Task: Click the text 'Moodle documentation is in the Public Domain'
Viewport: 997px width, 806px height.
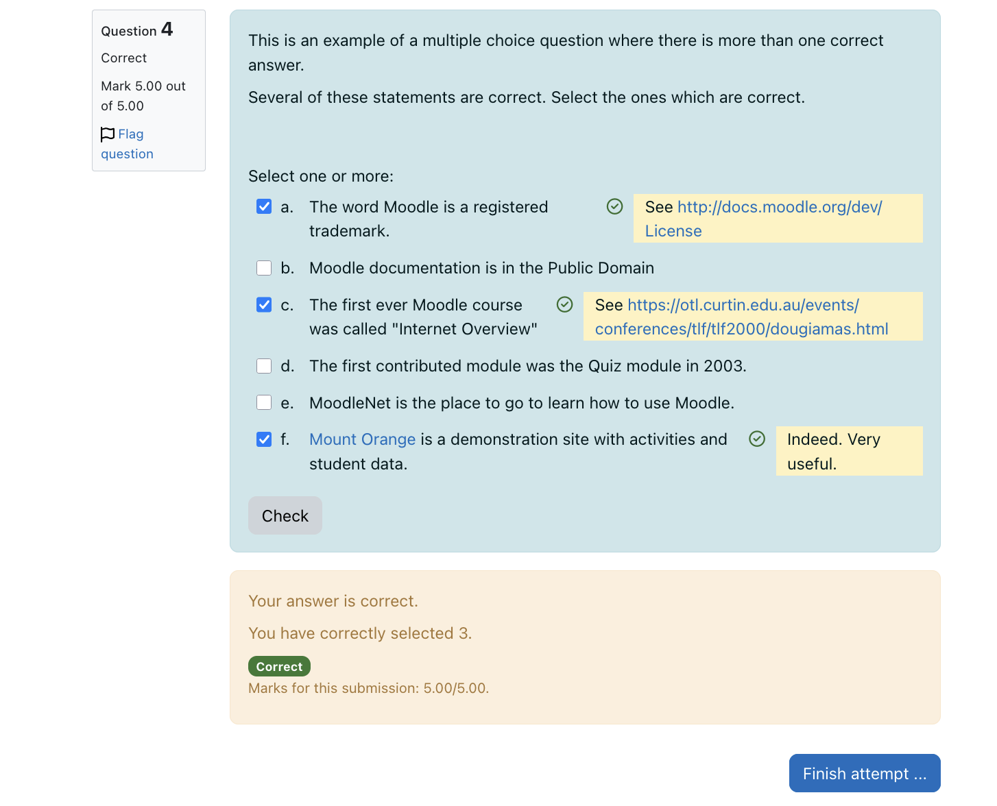Action: pyautogui.click(x=481, y=268)
